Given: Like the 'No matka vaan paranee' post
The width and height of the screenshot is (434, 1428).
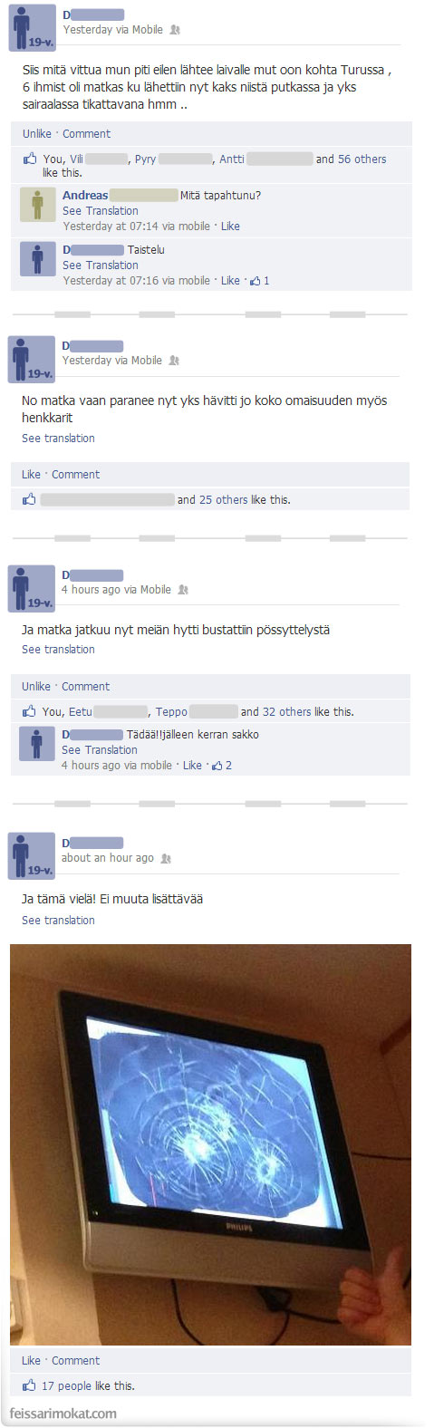Looking at the screenshot, I should coord(31,474).
